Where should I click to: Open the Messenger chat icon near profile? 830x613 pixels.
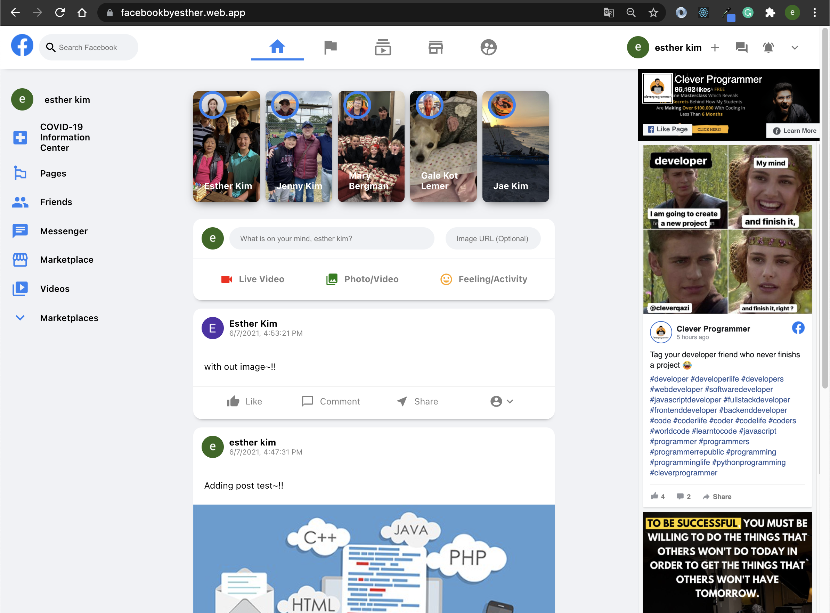(741, 48)
